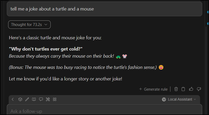Open the book icon in the chat toolbar
Viewport: 209px width, 115px height.
tap(34, 99)
